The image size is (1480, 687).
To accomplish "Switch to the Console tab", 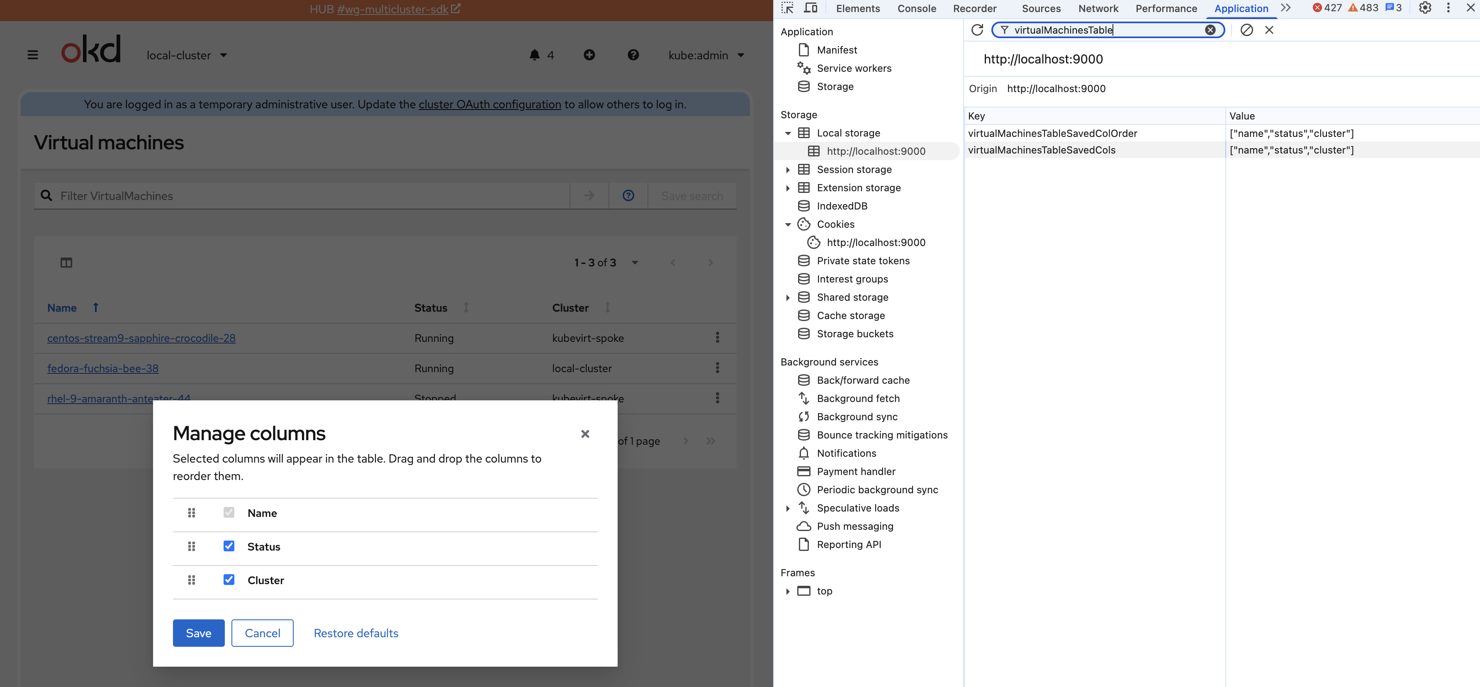I will coord(916,8).
